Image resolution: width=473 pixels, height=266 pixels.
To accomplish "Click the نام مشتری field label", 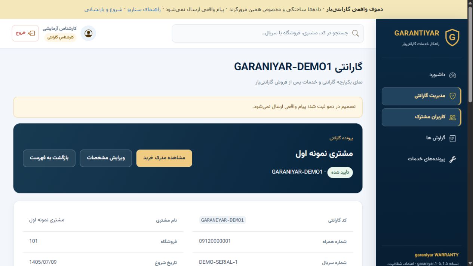I will (166, 220).
